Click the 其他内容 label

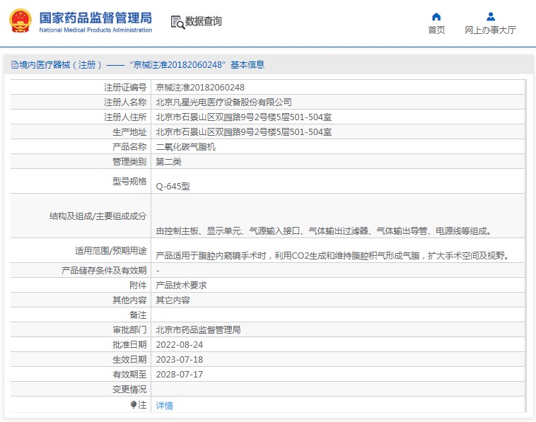pyautogui.click(x=129, y=300)
